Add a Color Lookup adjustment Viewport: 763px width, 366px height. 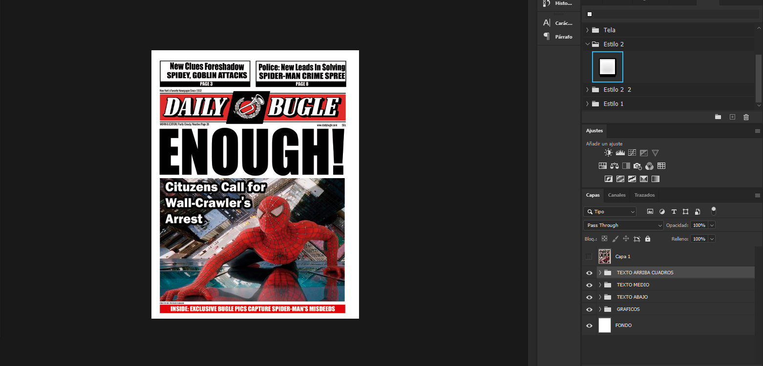point(661,166)
